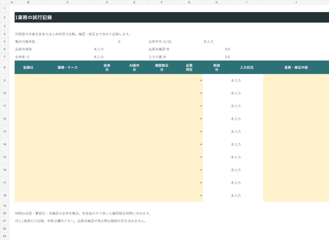
Task: Open the 品質判定 dropdown in row 12
Action: click(201, 119)
